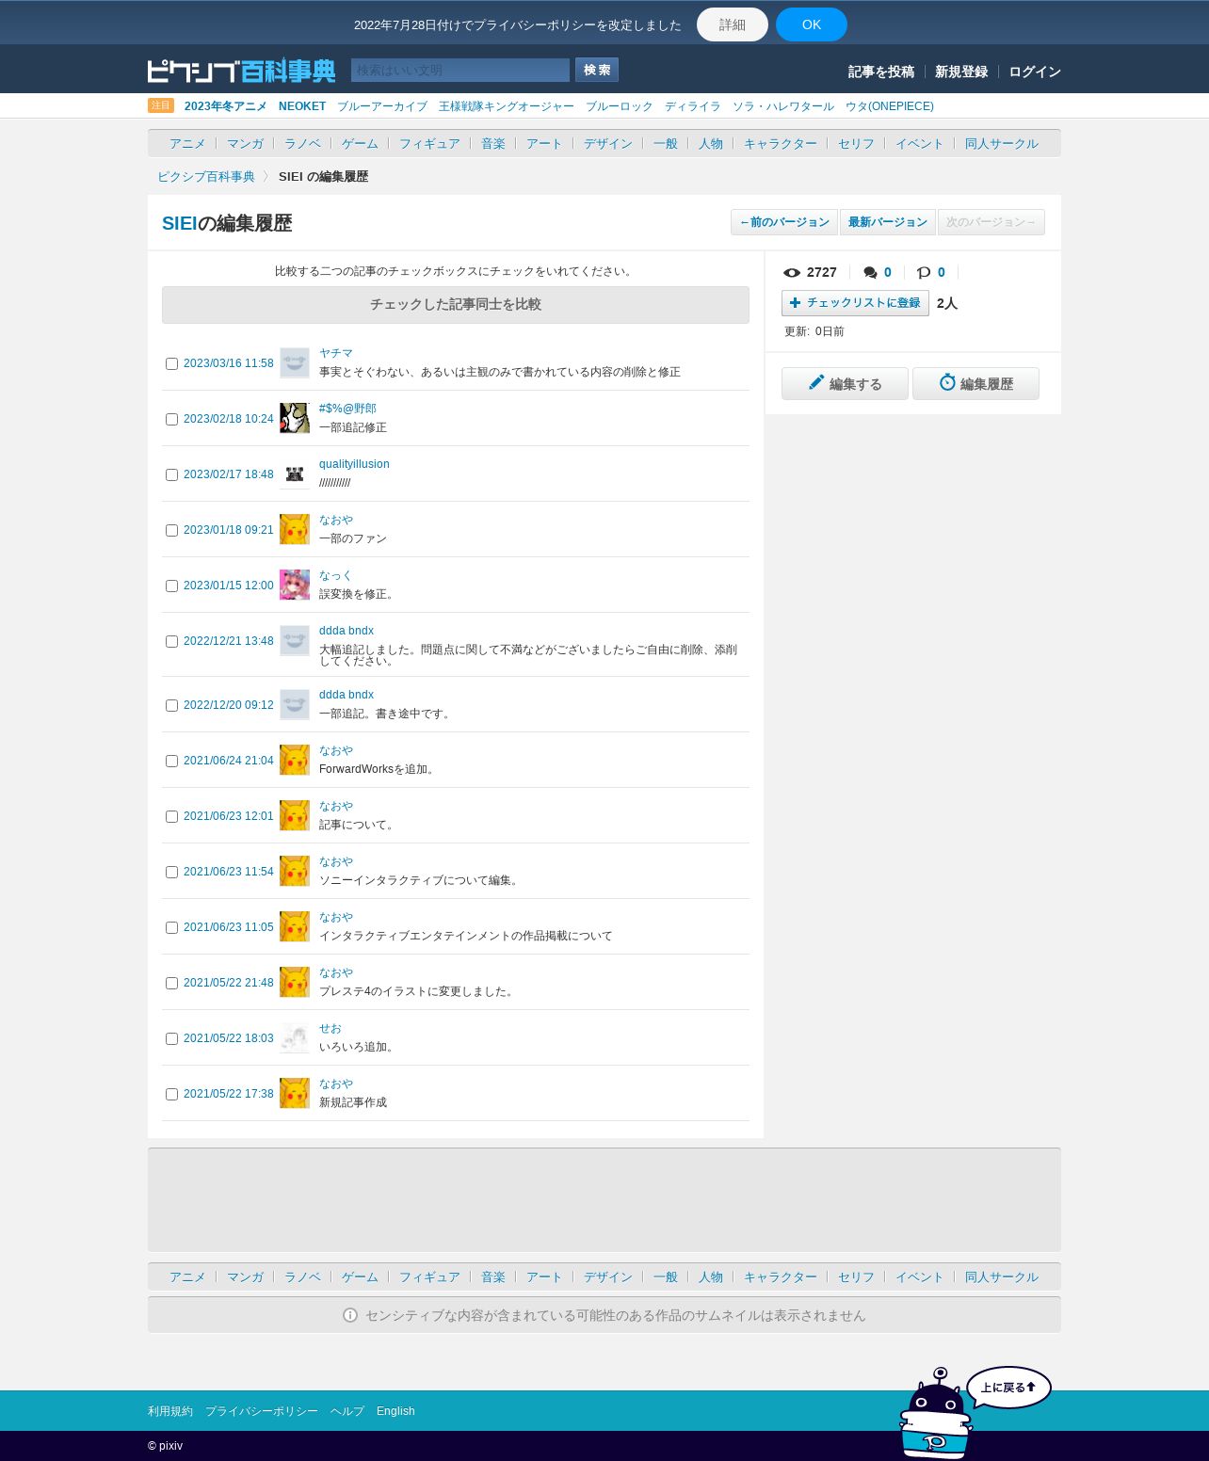
Task: Open the ゲーム category in the top menu
Action: pos(360,144)
